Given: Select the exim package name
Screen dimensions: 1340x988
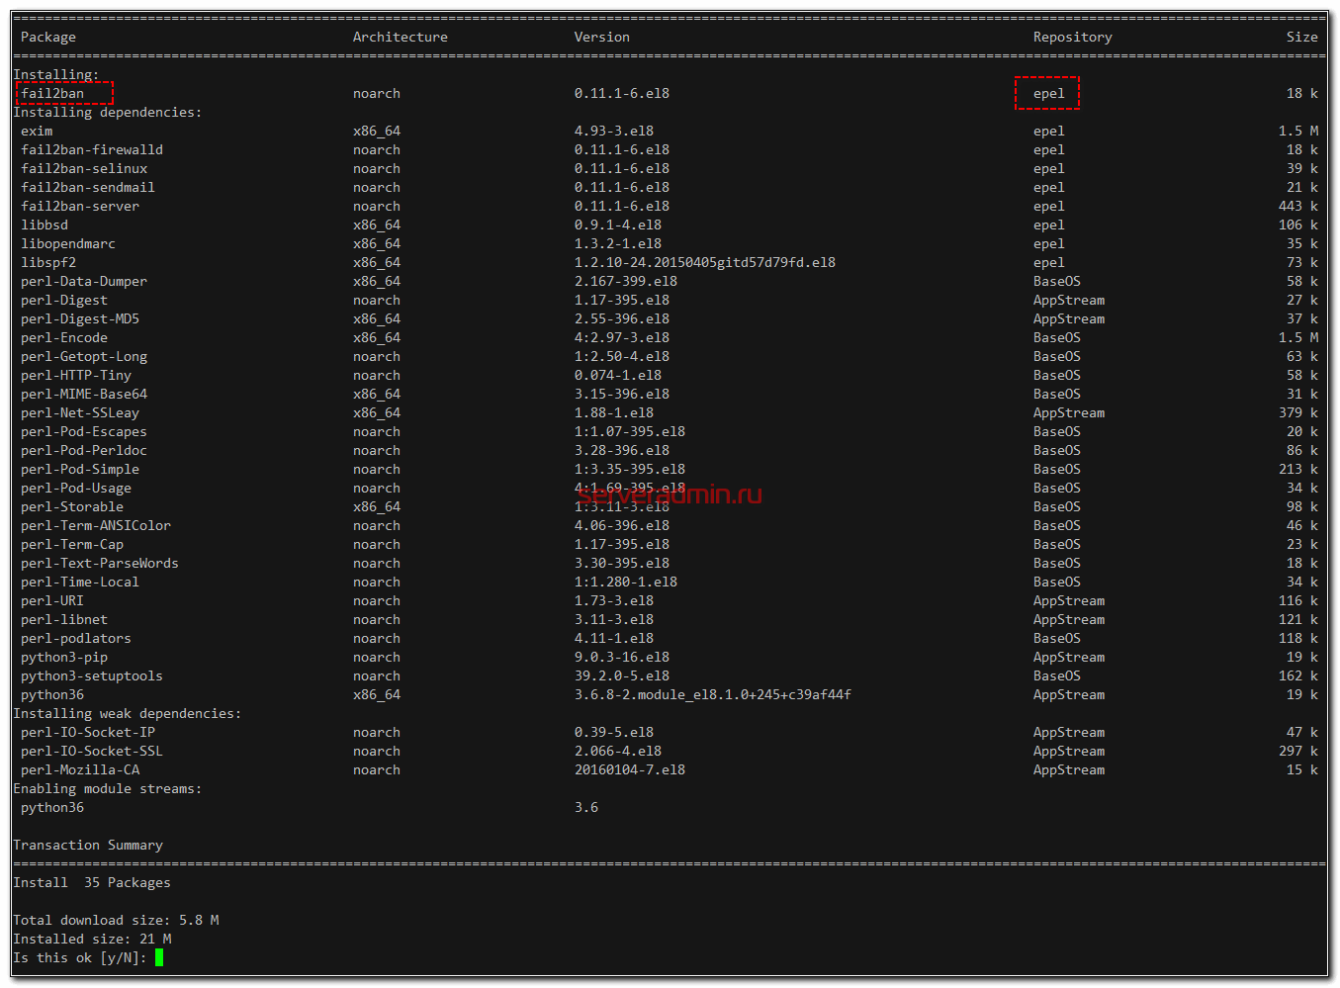Looking at the screenshot, I should click(x=37, y=131).
